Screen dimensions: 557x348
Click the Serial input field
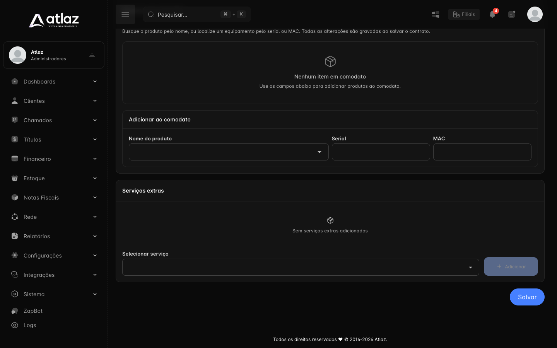point(381,152)
